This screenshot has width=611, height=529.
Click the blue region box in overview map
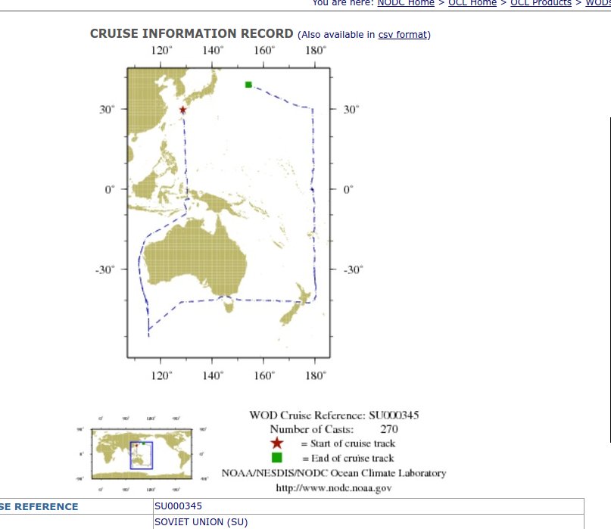[142, 455]
